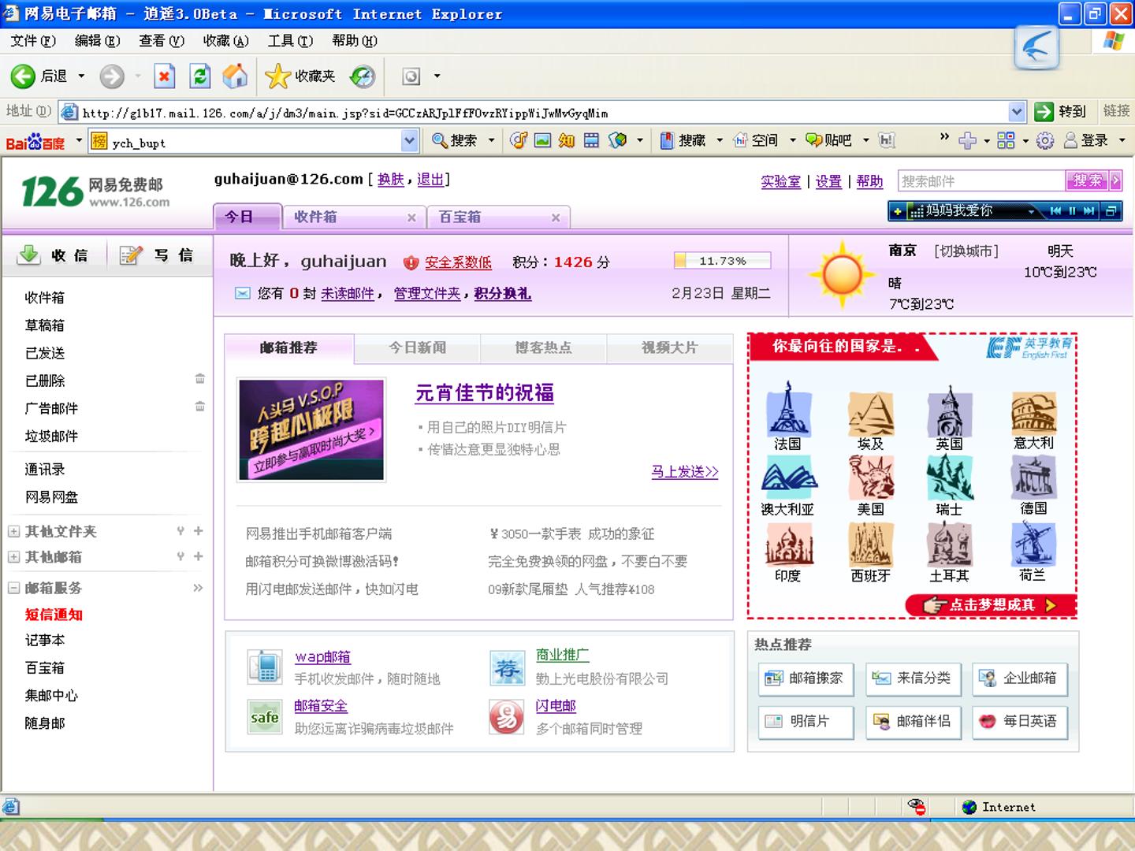Screen dimensions: 1135x851
Task: Click the 11.73% storage usage bar
Action: [722, 261]
